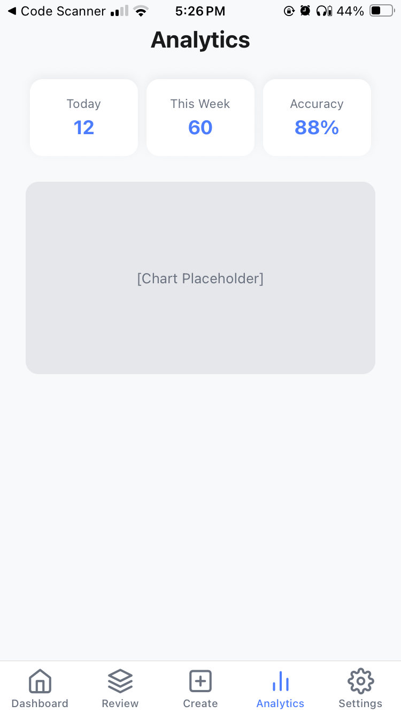Tap the Dashboard house icon
Viewport: 401px width, 713px height.
click(40, 681)
